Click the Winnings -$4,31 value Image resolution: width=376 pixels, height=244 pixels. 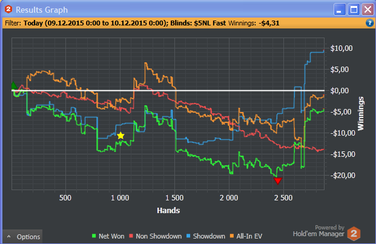[x=269, y=23]
